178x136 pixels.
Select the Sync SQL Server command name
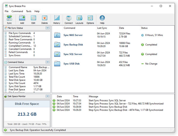tap(73, 54)
